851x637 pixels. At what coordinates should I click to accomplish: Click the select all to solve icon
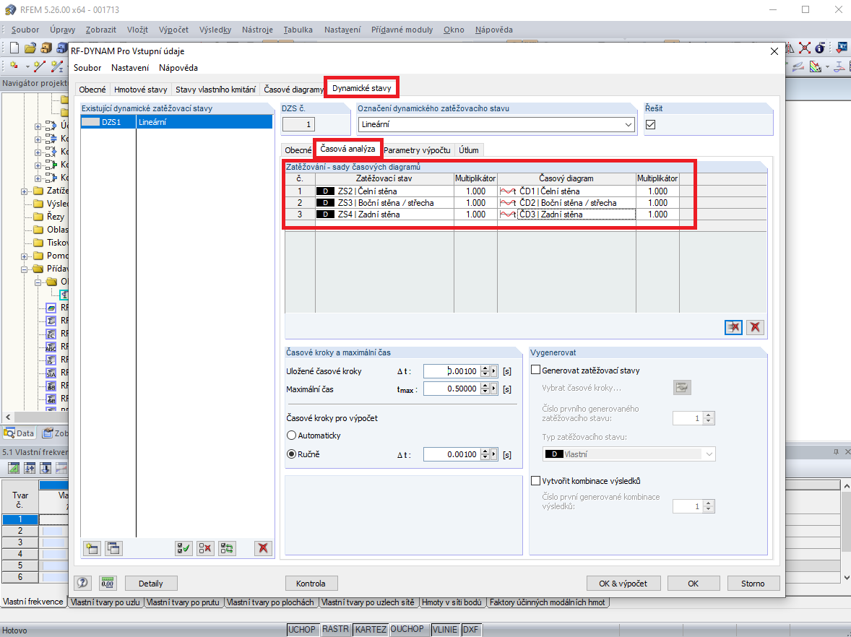click(184, 548)
